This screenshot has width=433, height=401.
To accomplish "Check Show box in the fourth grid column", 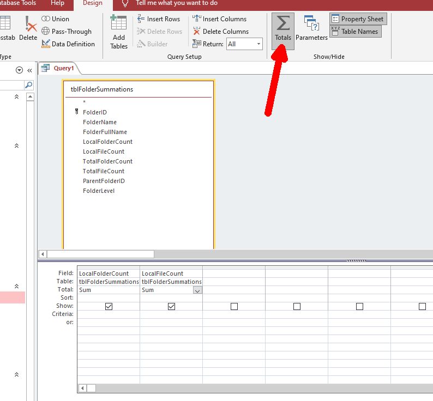I will point(297,306).
